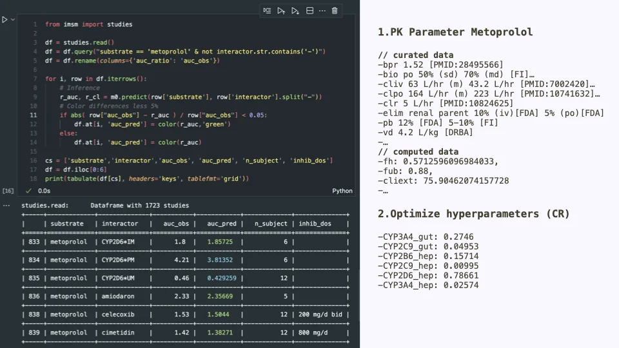619x348 pixels.
Task: Click the [16] execution count
Action: point(8,191)
